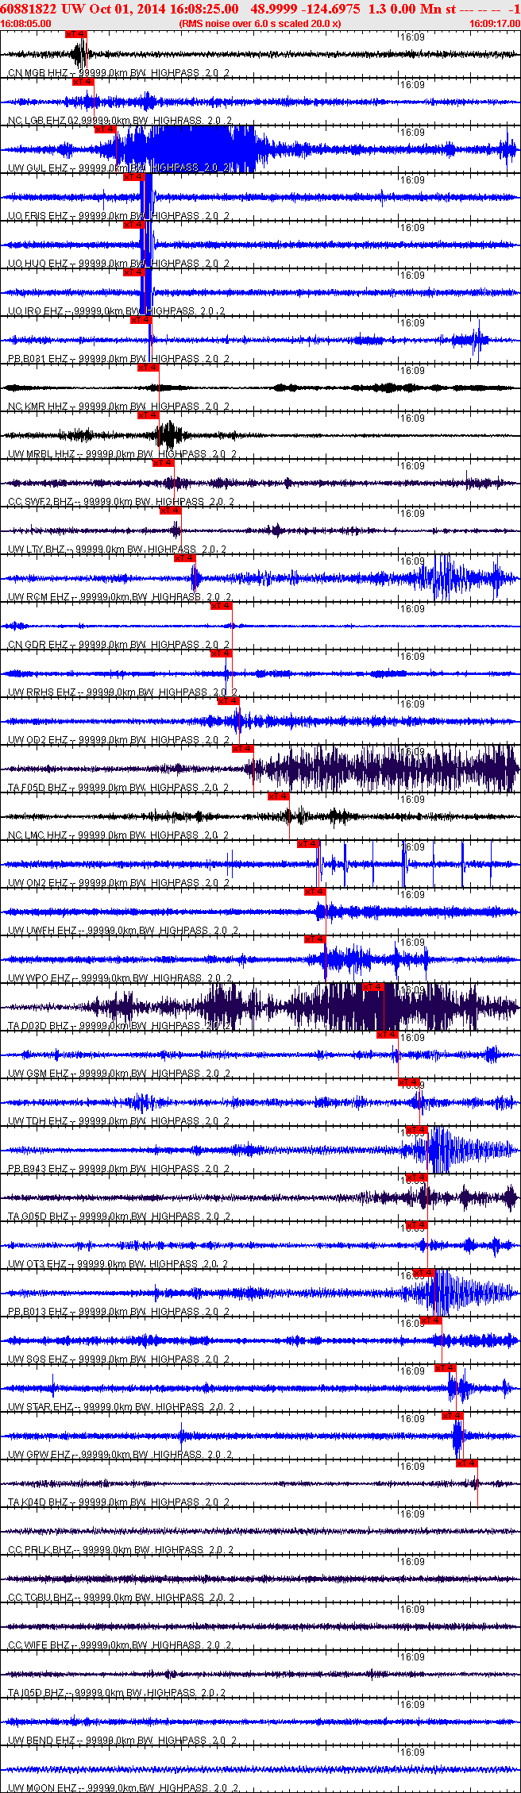Screen dimensions: 521x1793
Task: Click red pick marker on NC KMR trace
Action: tap(148, 368)
